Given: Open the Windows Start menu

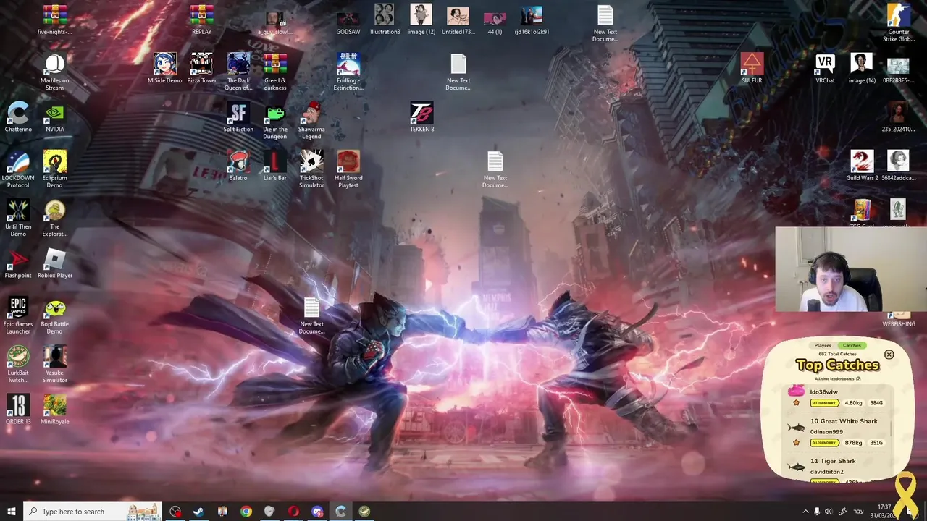Looking at the screenshot, I should coord(12,512).
